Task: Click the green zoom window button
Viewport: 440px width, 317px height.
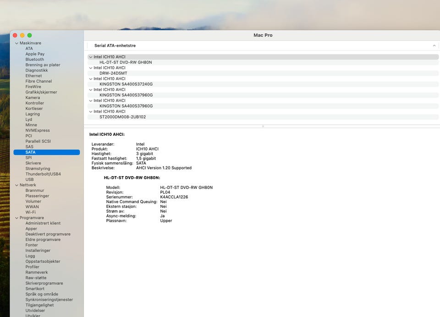Action: (x=30, y=35)
